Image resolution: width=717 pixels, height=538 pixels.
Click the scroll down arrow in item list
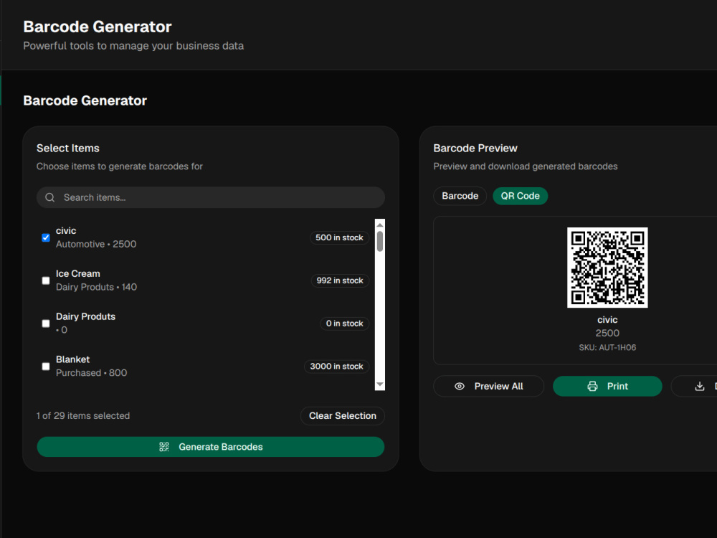(379, 384)
